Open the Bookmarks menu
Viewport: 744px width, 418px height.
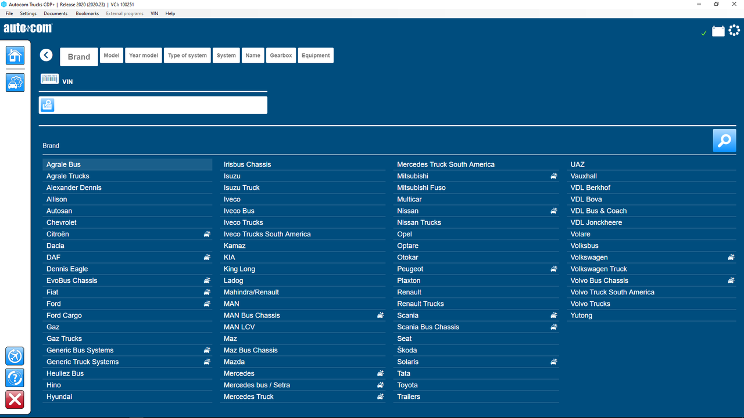click(87, 13)
